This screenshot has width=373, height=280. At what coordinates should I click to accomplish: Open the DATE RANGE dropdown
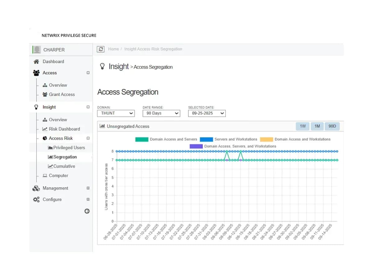[161, 113]
